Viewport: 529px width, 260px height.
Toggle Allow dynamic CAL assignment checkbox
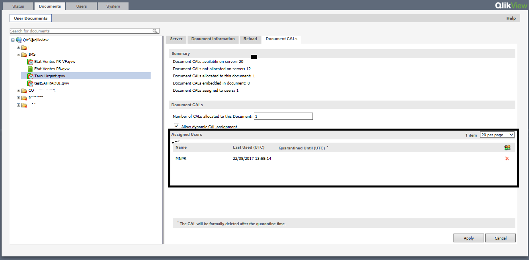(176, 125)
